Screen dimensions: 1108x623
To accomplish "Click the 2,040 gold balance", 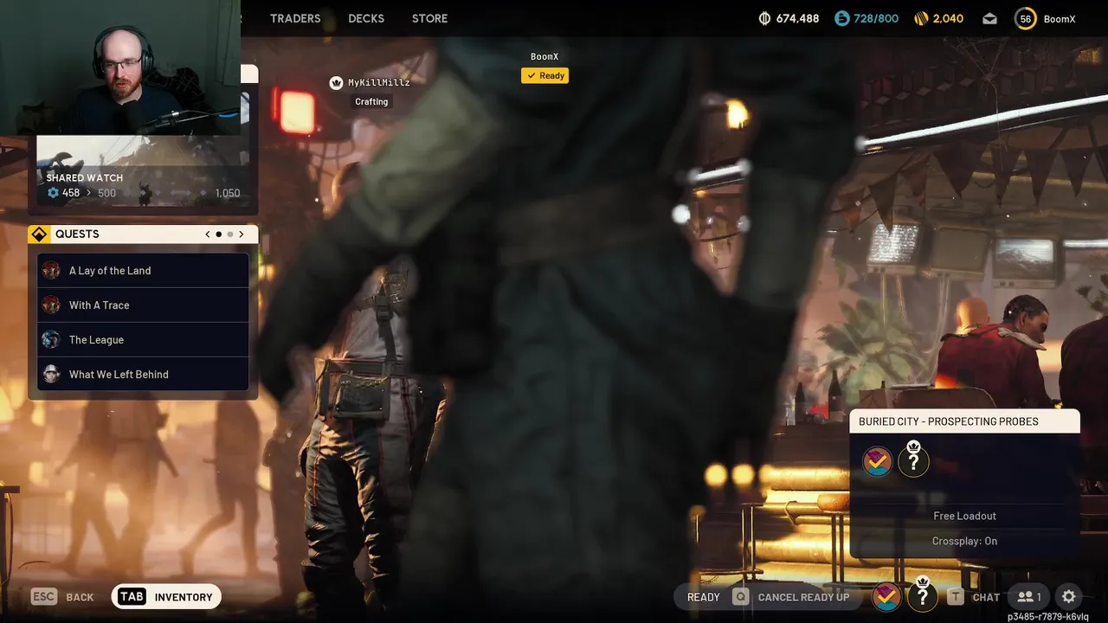I will [948, 18].
